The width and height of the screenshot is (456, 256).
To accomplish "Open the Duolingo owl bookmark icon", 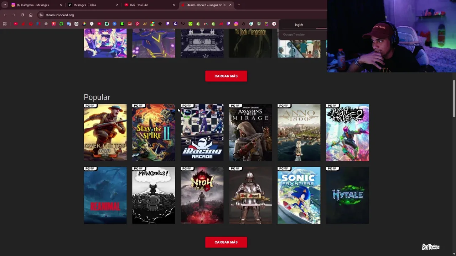I will point(190,24).
